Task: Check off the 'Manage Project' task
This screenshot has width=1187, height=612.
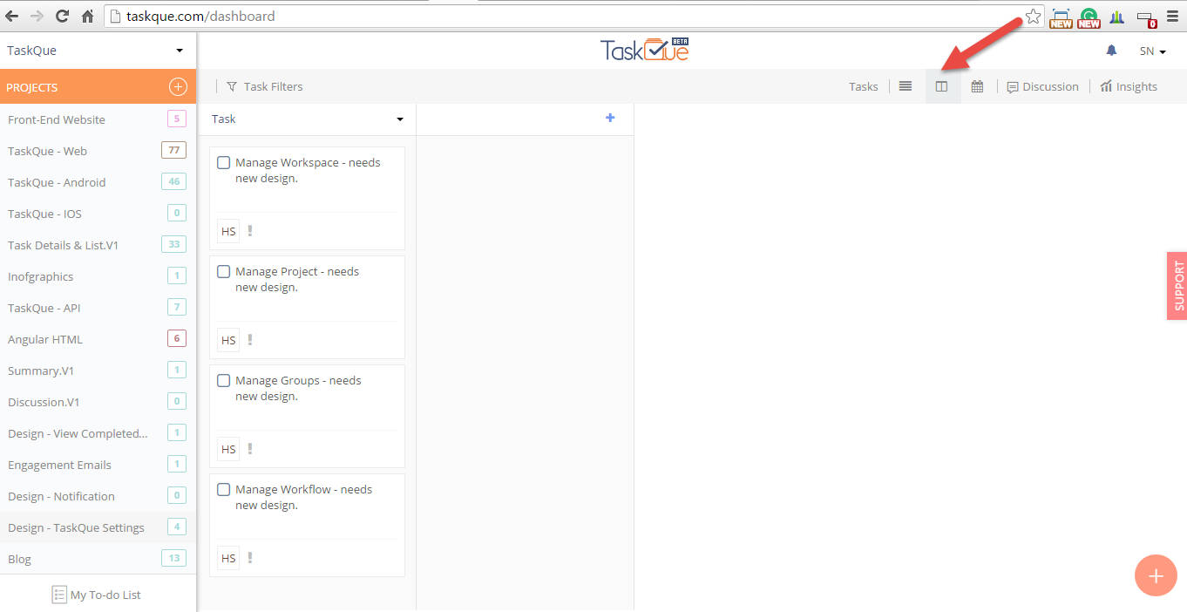Action: pyautogui.click(x=223, y=271)
